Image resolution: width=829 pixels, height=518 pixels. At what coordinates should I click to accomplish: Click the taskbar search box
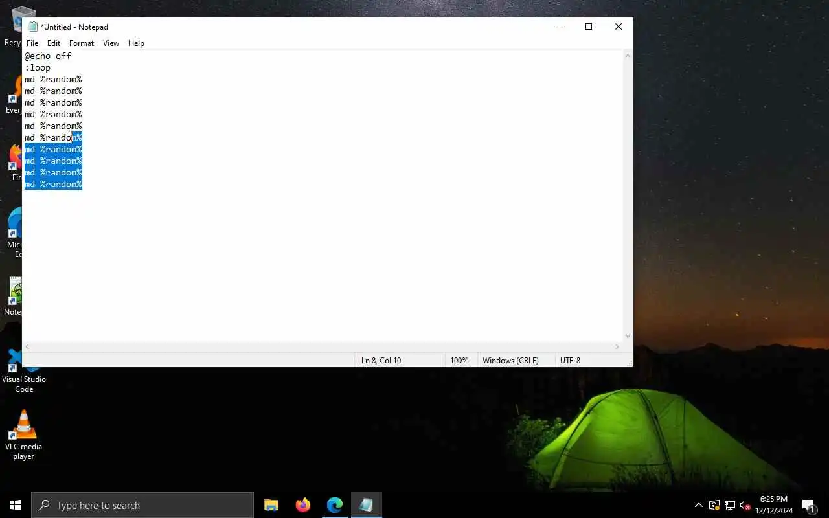pos(142,505)
